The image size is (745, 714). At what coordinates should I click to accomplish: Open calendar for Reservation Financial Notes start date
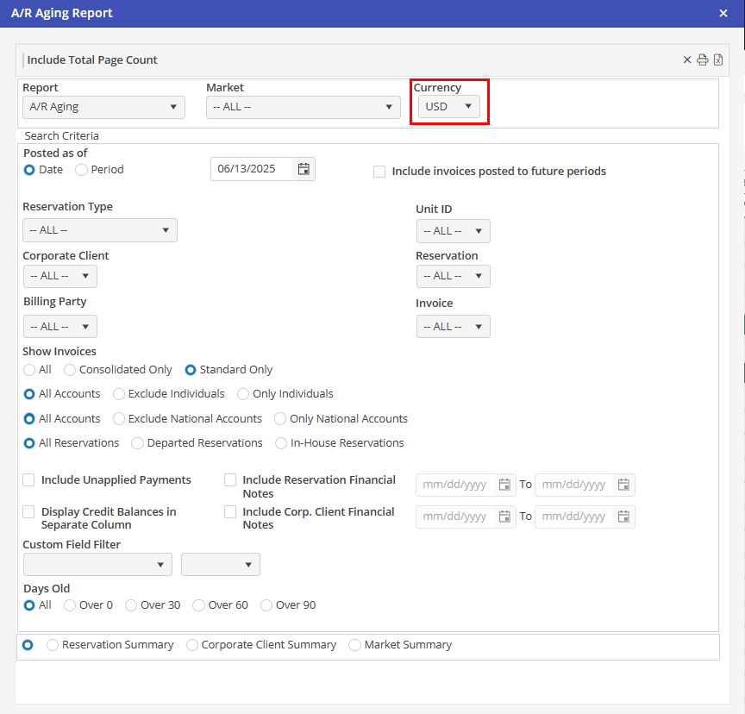505,485
